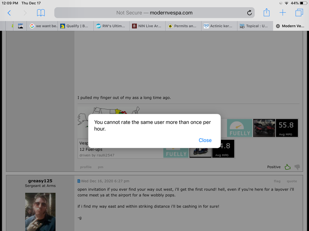Switch to the Permits an... tab

click(x=183, y=26)
